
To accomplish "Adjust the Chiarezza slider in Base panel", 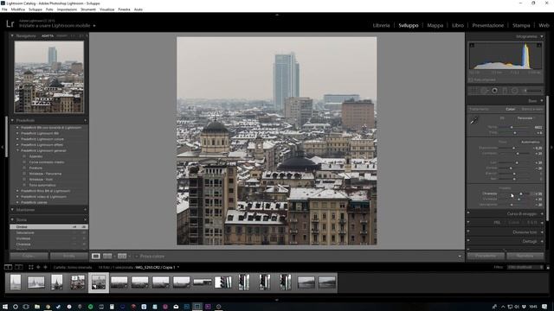I will 520,194.
